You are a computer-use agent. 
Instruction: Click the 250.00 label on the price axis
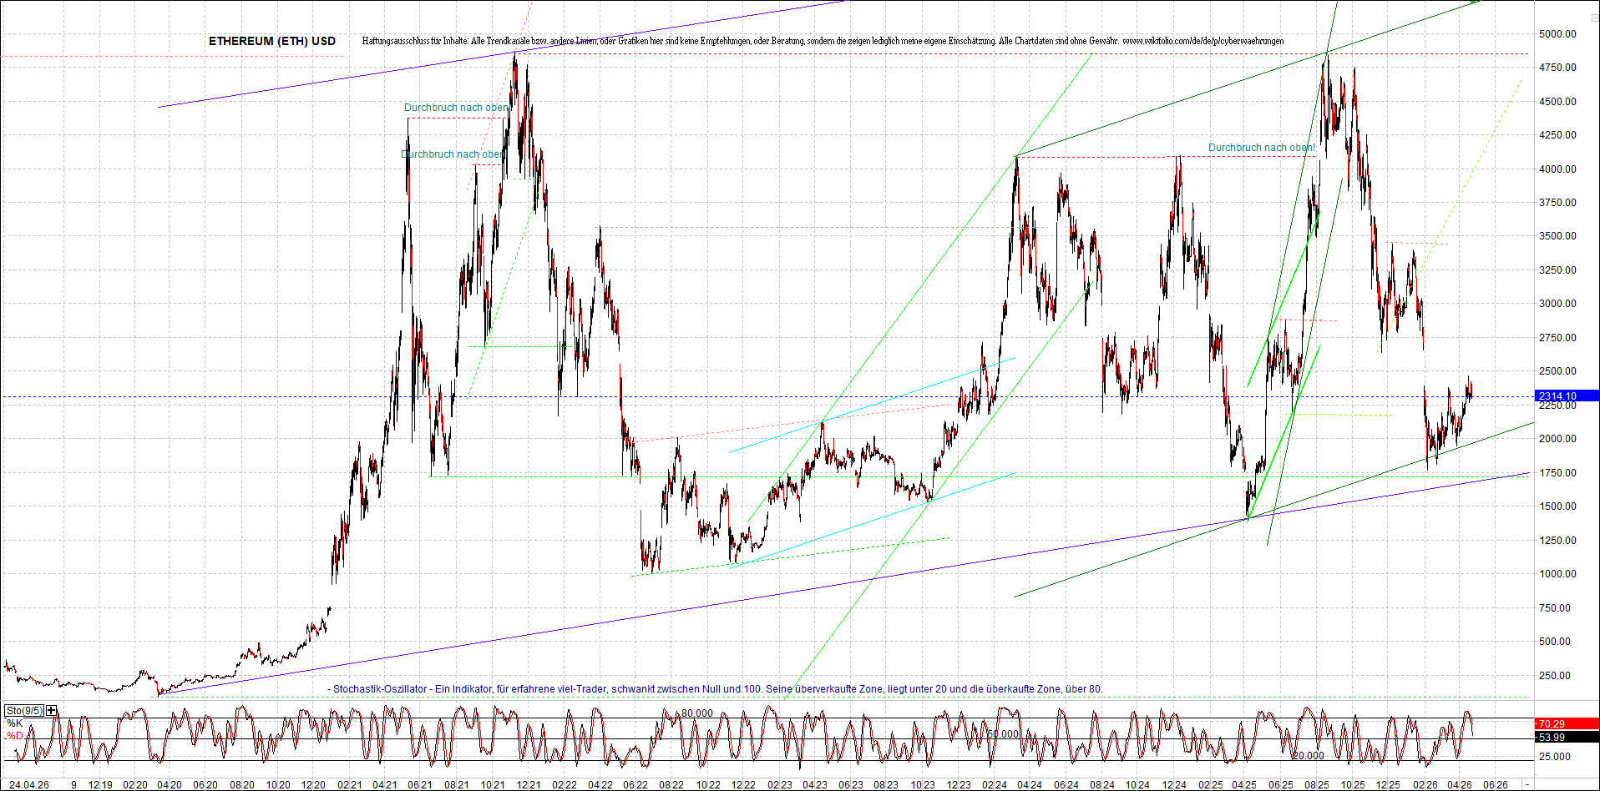click(1554, 676)
